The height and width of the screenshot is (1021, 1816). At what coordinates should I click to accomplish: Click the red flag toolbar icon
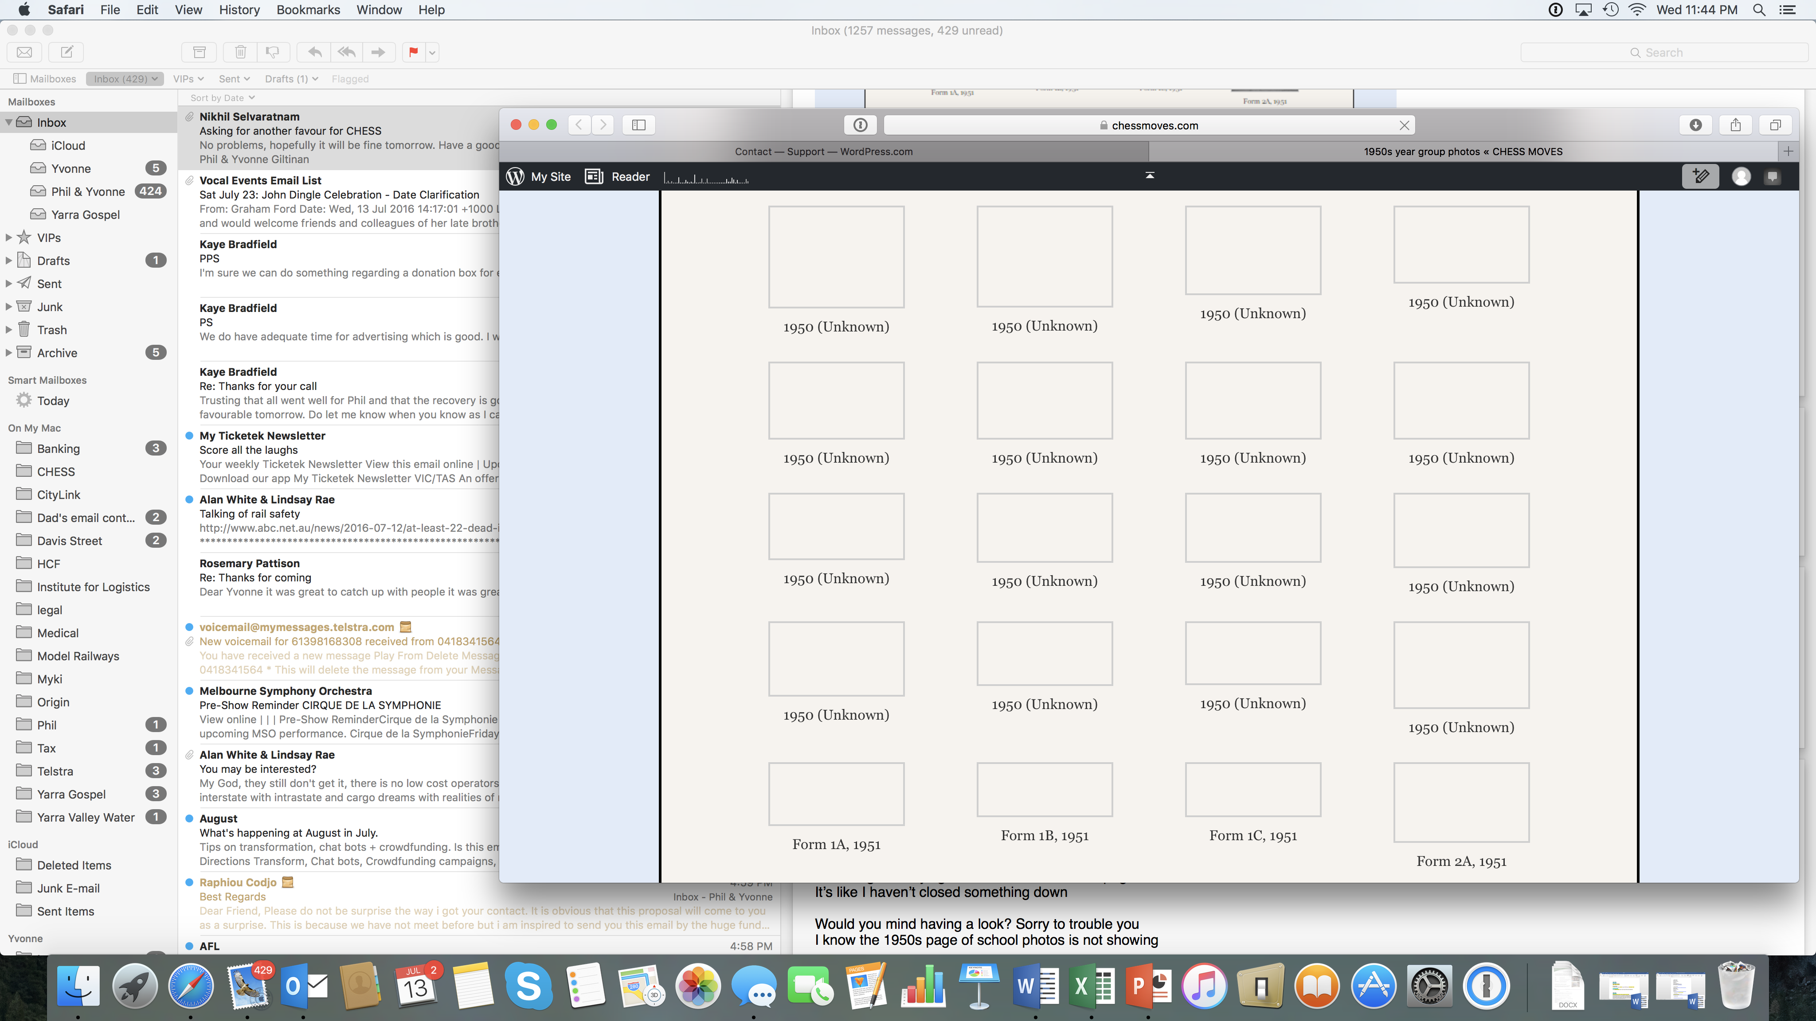pos(414,52)
